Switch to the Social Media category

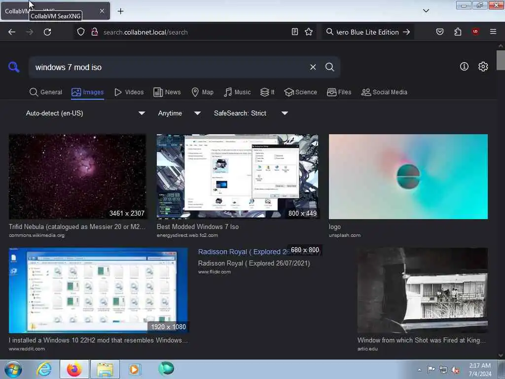pyautogui.click(x=384, y=92)
